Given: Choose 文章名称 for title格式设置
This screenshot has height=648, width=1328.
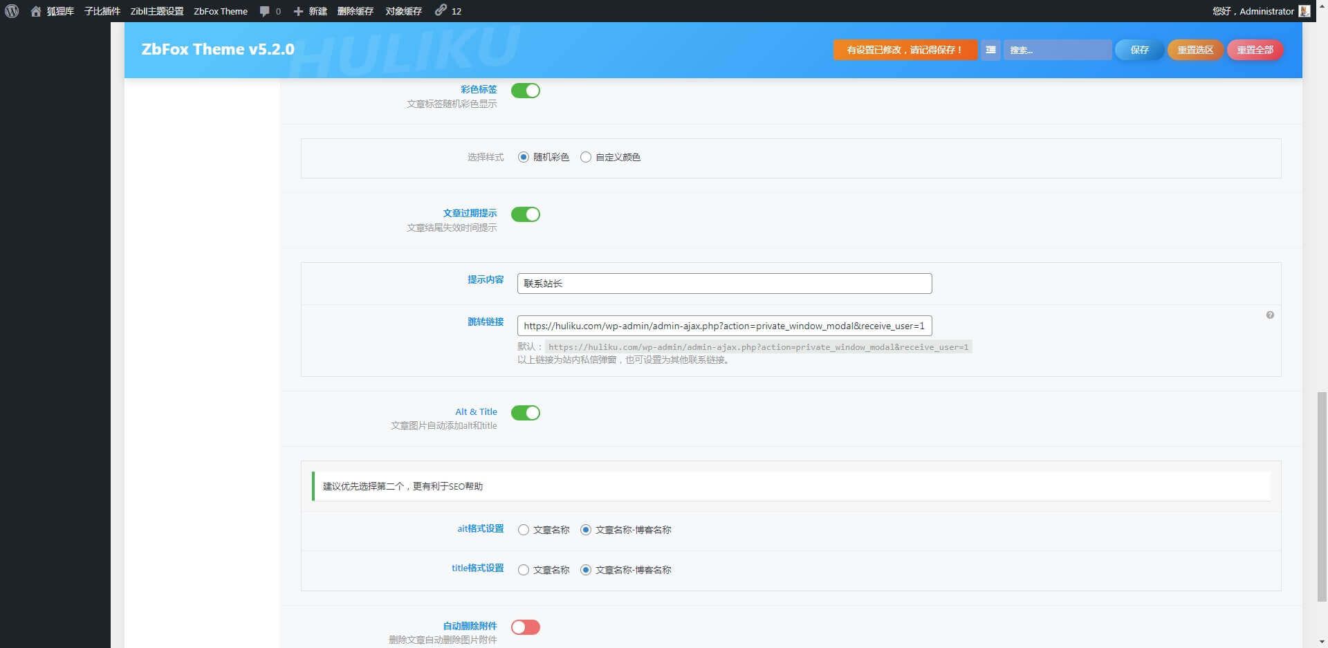Looking at the screenshot, I should 524,570.
